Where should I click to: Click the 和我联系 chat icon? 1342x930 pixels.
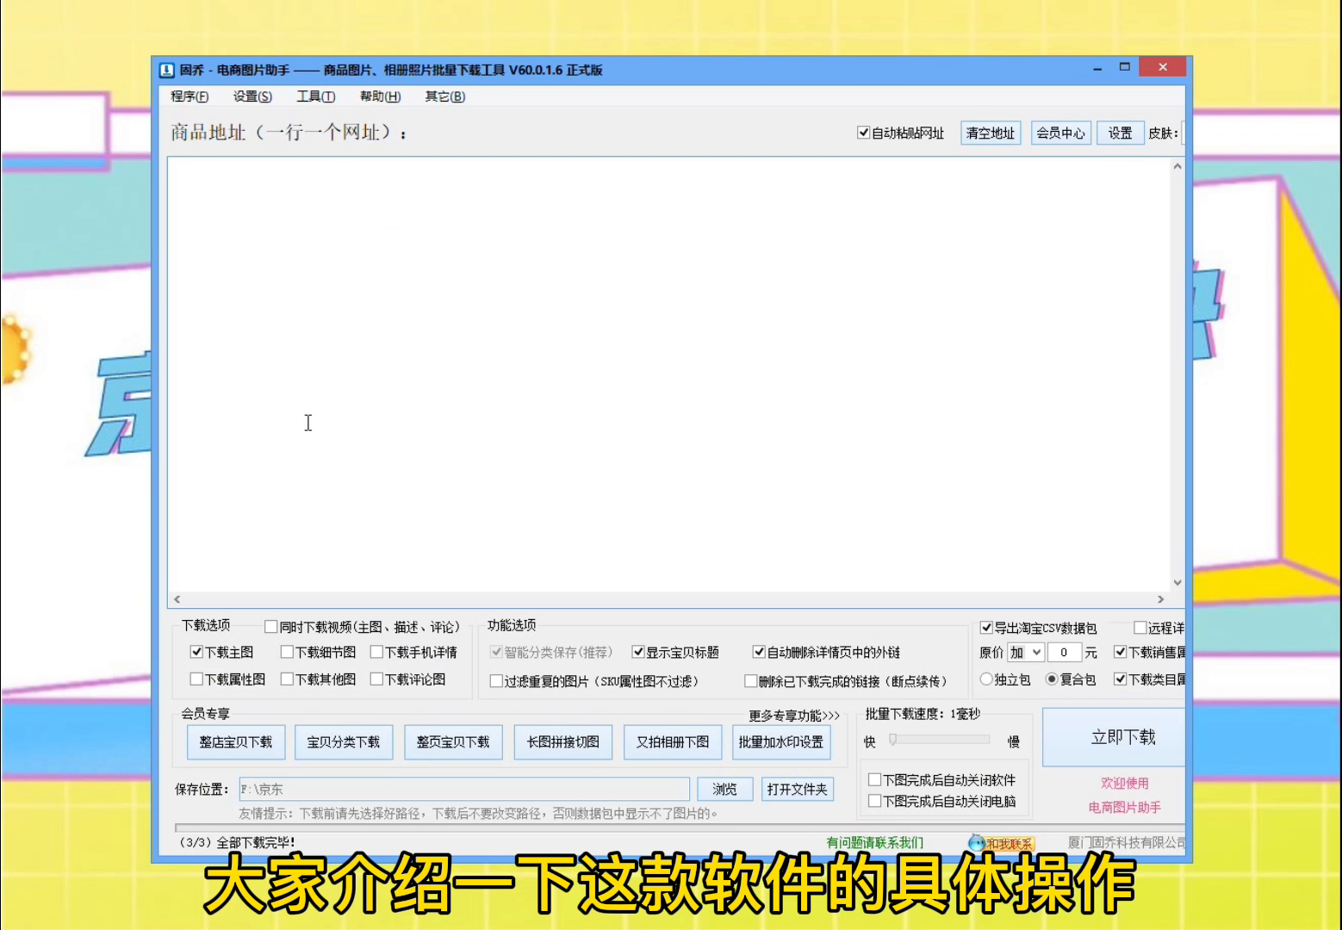[x=976, y=843]
